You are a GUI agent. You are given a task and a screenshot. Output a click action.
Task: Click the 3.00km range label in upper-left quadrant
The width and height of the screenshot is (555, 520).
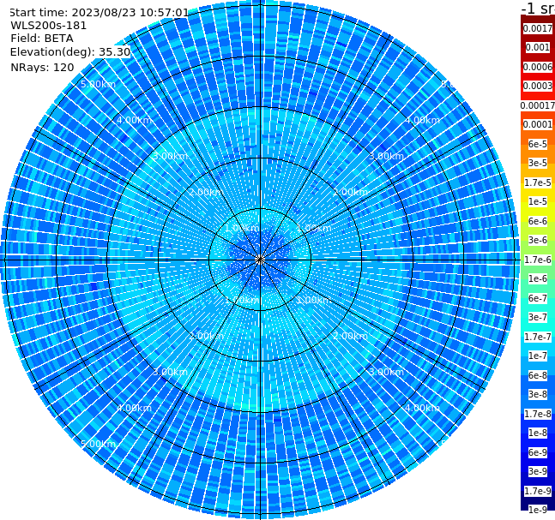pos(170,156)
